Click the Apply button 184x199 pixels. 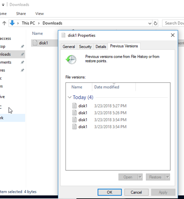(163, 192)
